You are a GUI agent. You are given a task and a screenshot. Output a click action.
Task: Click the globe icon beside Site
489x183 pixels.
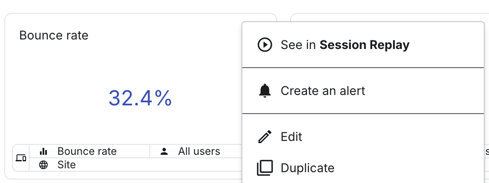coord(43,165)
